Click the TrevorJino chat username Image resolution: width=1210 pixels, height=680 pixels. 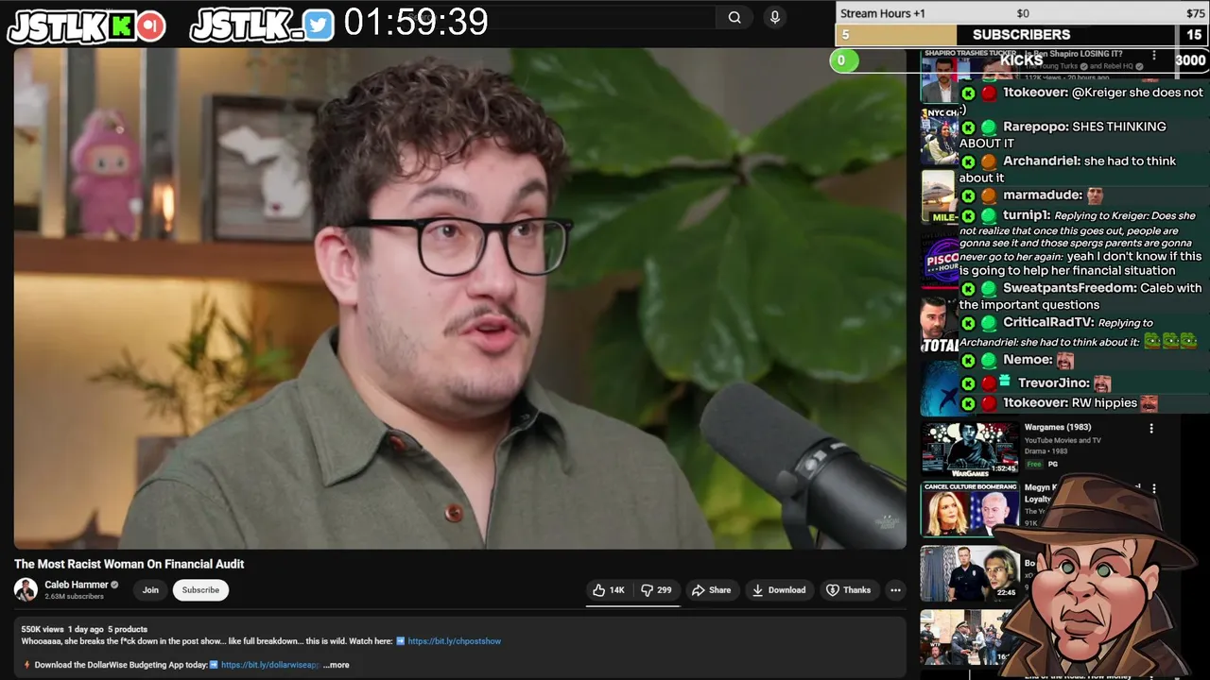[1053, 383]
